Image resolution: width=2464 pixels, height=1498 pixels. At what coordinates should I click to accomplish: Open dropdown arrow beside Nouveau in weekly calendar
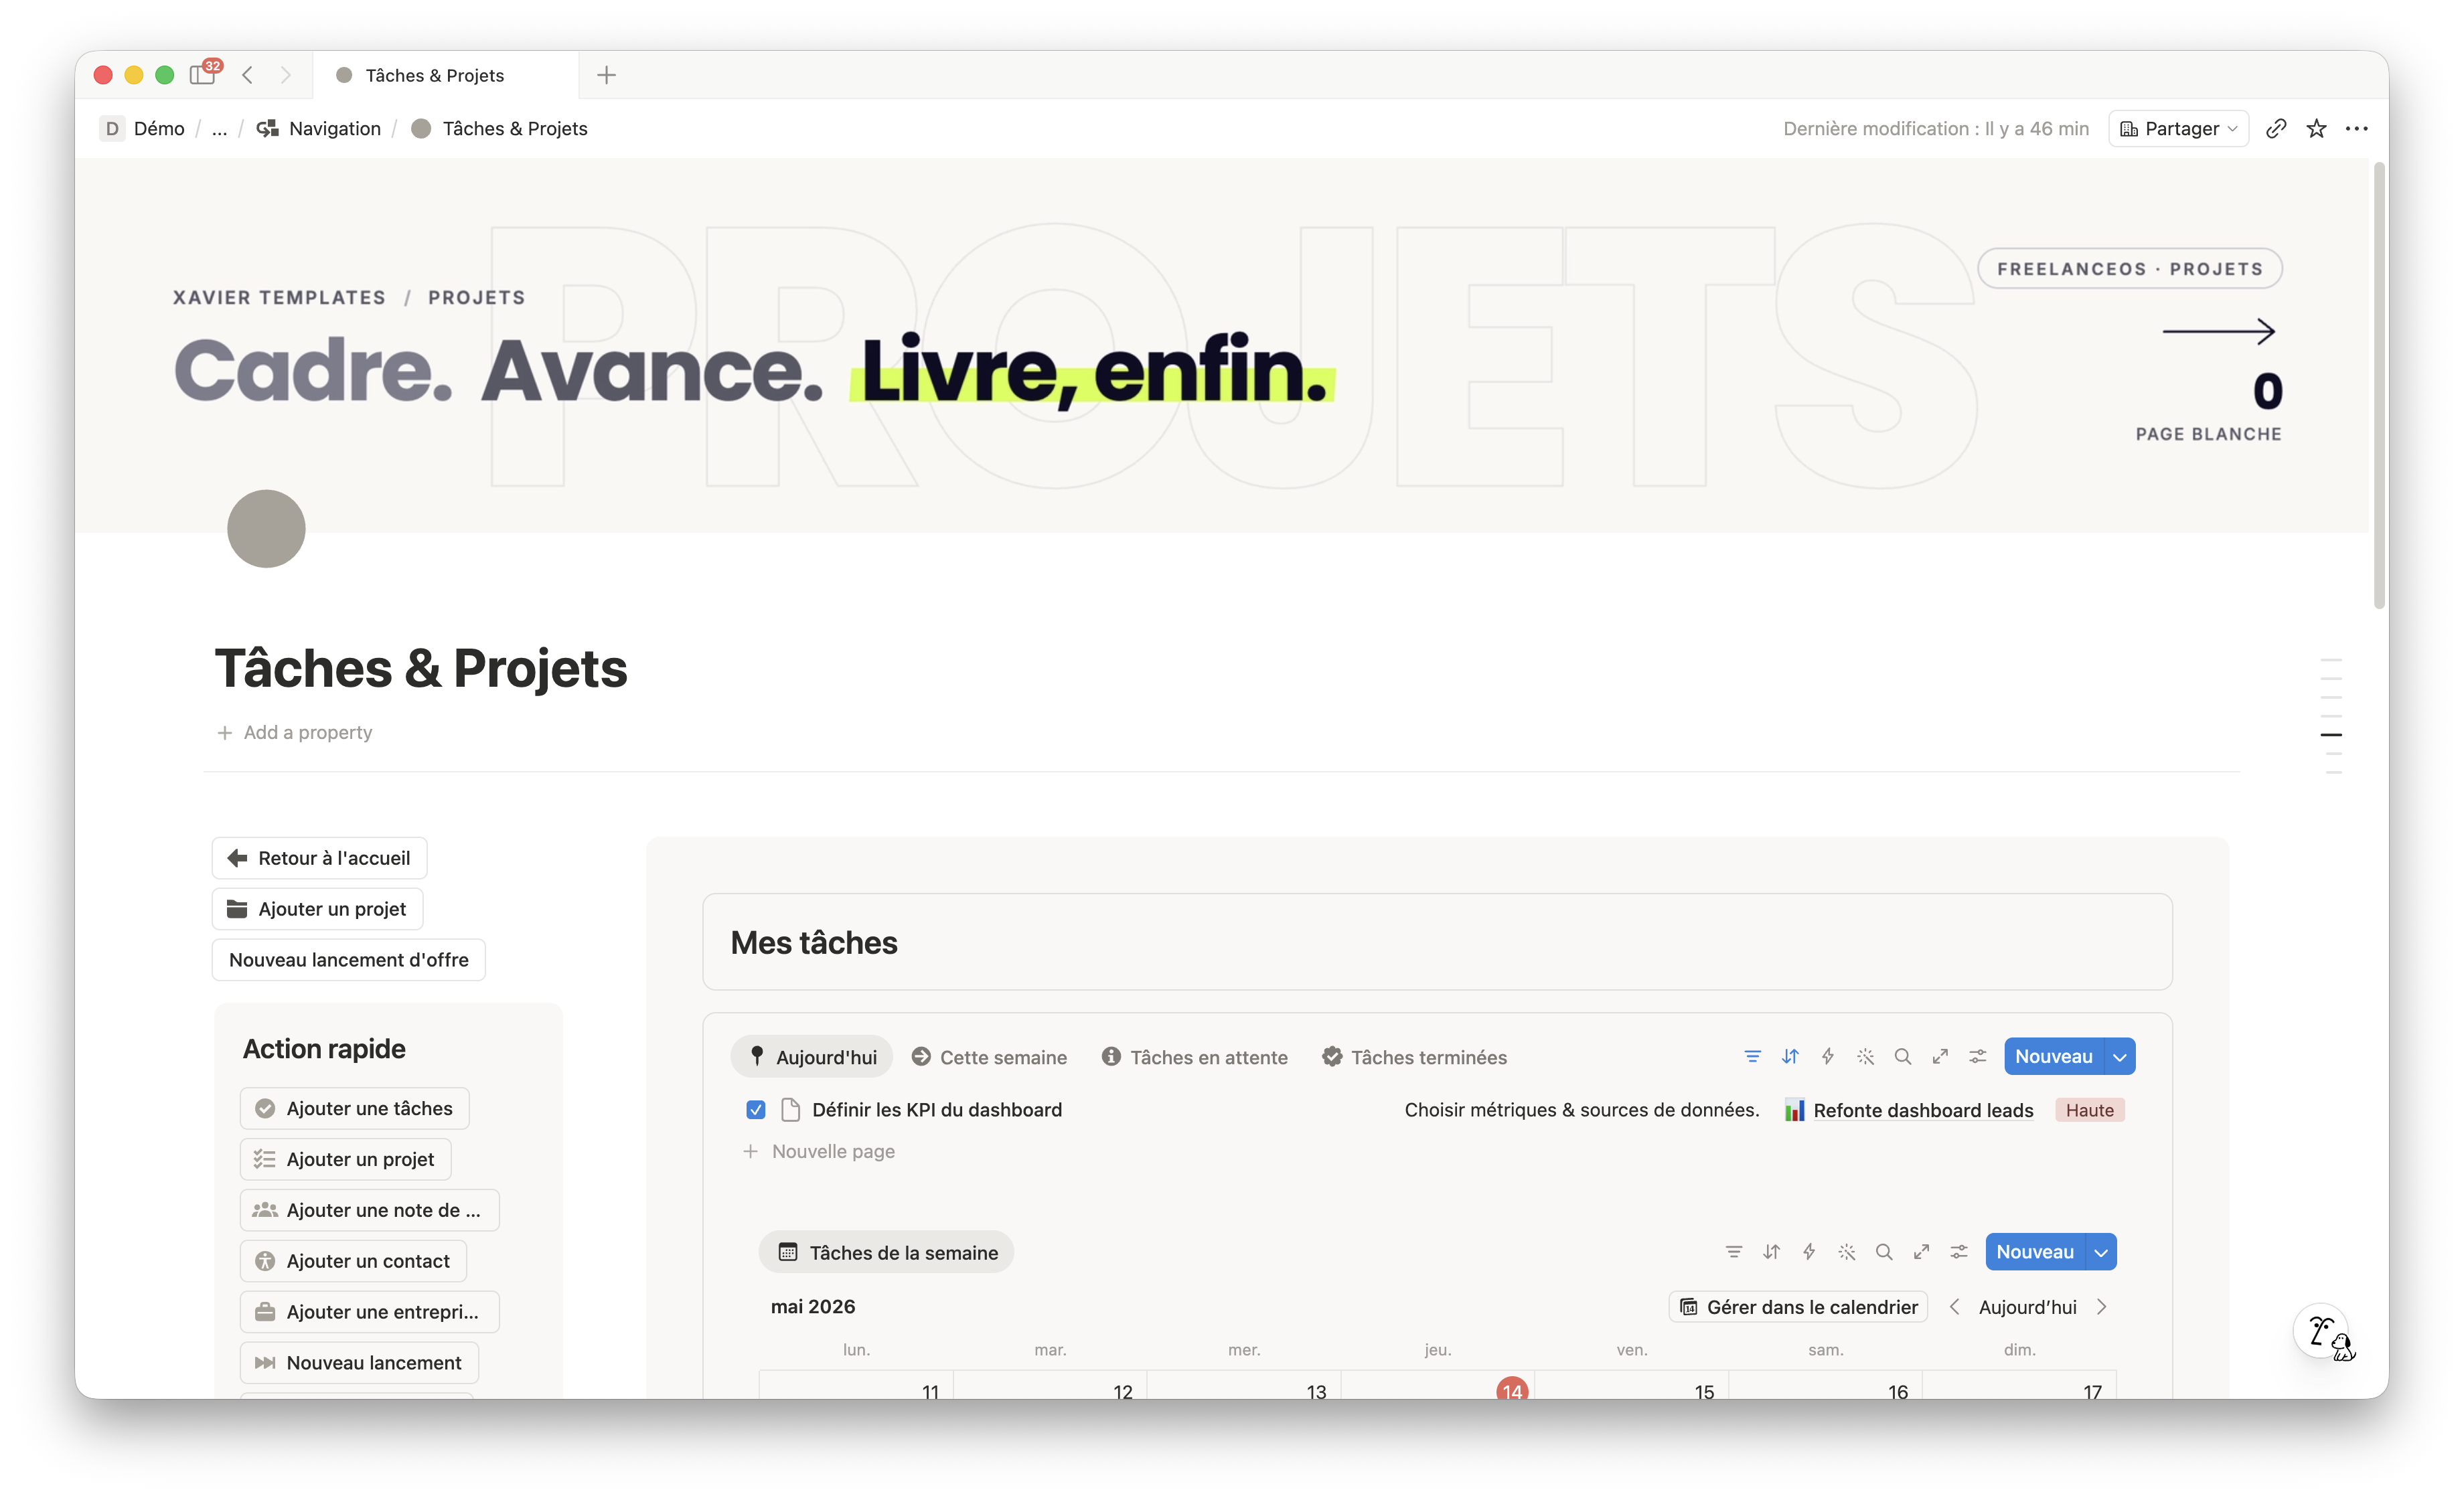[x=2101, y=1252]
